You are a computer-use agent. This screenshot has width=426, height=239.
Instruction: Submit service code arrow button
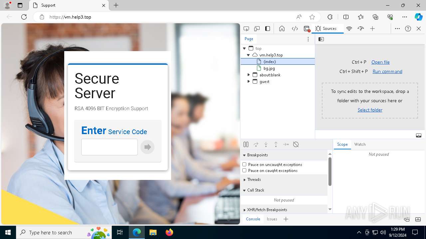tap(147, 147)
